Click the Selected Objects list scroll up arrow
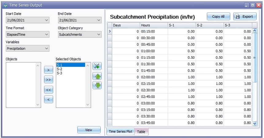Screen dimensions: 264x138 pyautogui.click(x=88, y=65)
